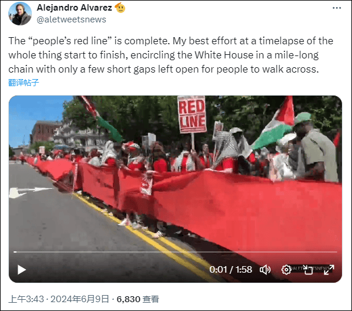Open video settings gear icon
Viewport: 352px width, 311px height.
286,270
